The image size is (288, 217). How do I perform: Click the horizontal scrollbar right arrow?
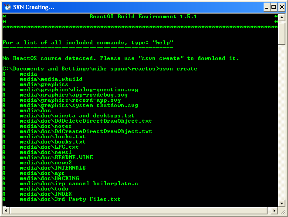click(274, 210)
